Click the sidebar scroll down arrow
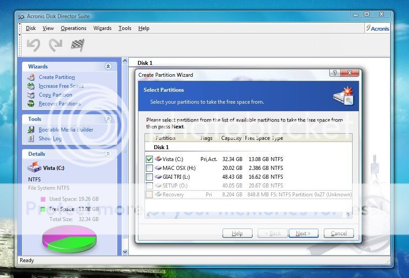 click(125, 252)
